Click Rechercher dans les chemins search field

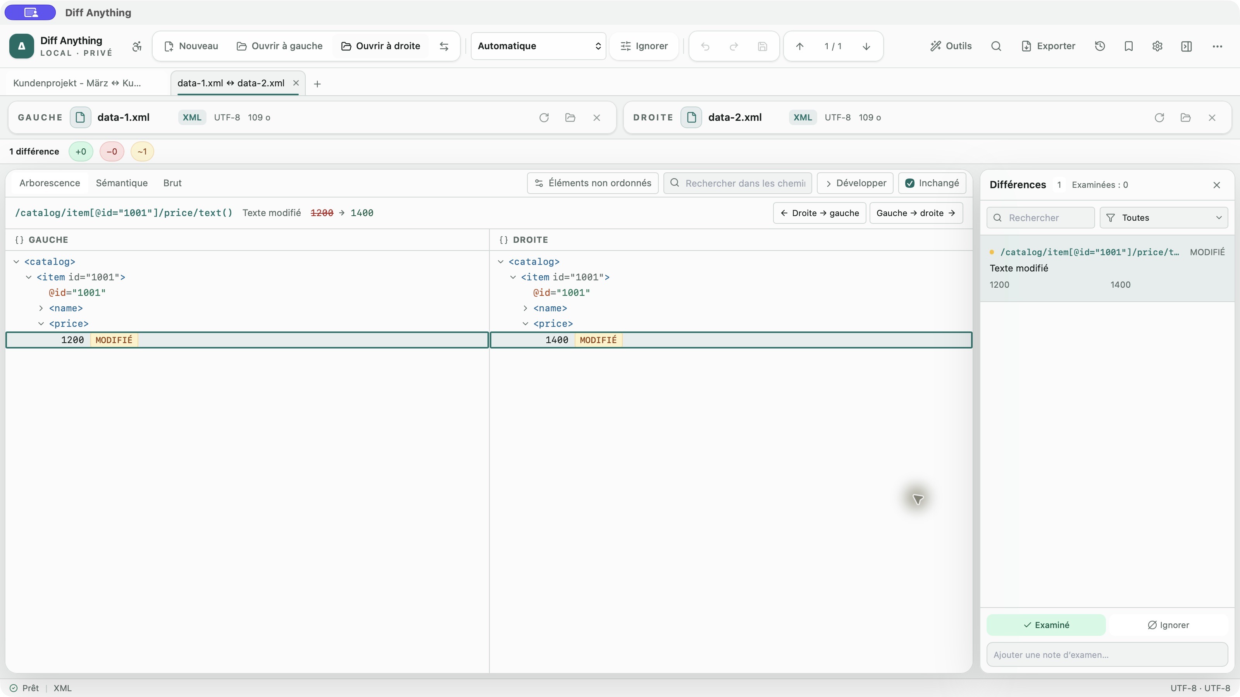pyautogui.click(x=737, y=183)
